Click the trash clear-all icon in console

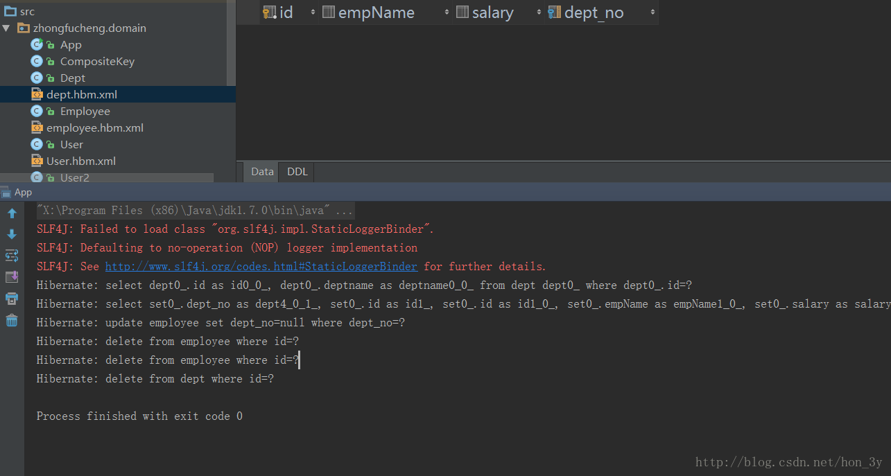(x=12, y=320)
